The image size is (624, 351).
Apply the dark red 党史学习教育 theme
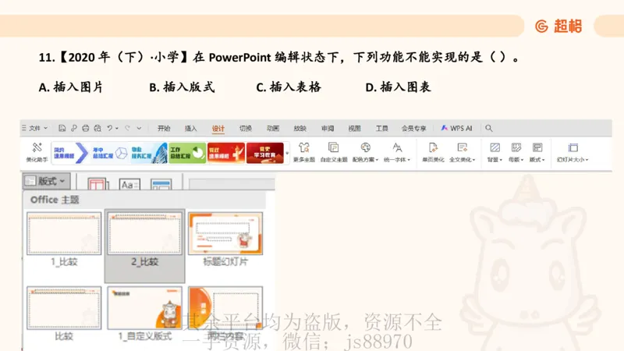[x=265, y=153]
